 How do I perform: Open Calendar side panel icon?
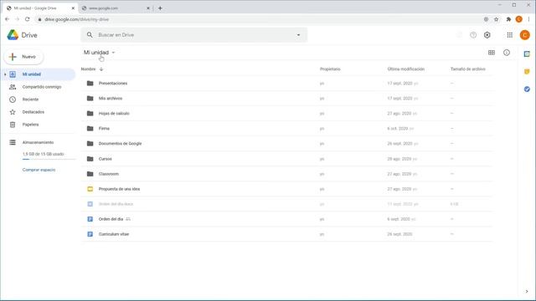click(527, 54)
